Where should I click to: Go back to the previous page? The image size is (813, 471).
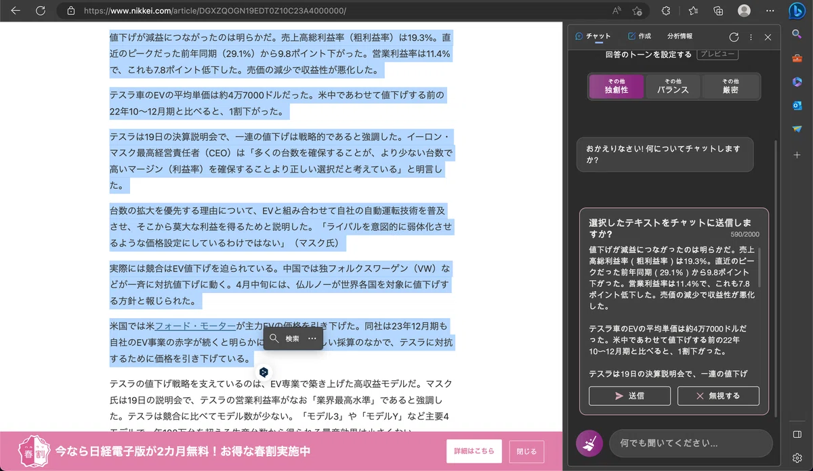click(16, 11)
